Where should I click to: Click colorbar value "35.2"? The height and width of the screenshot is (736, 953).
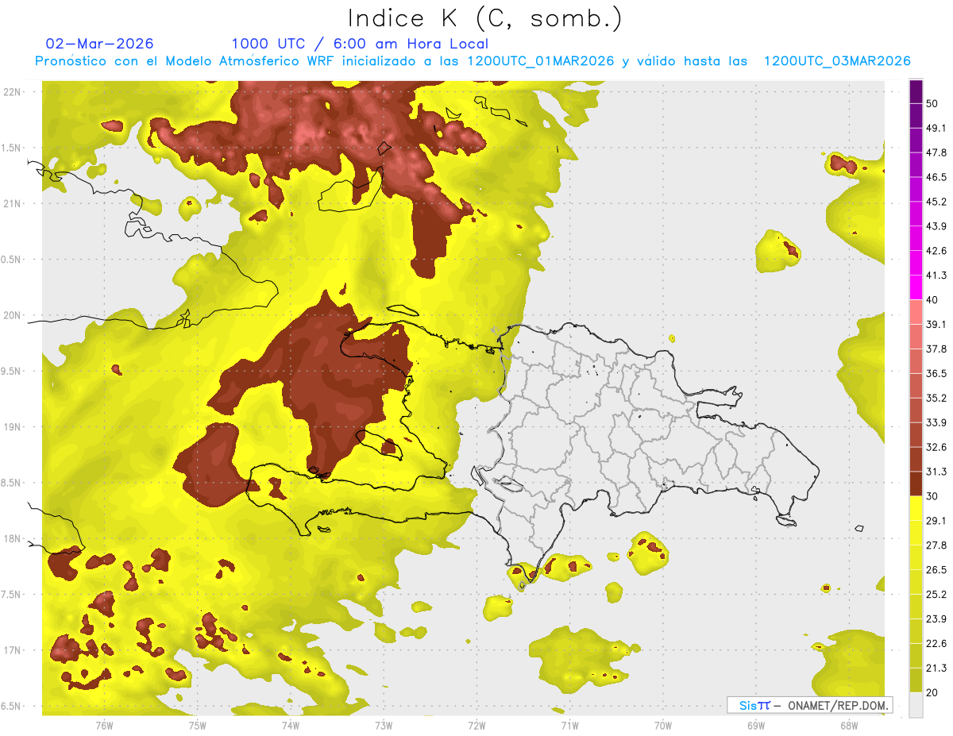[936, 398]
